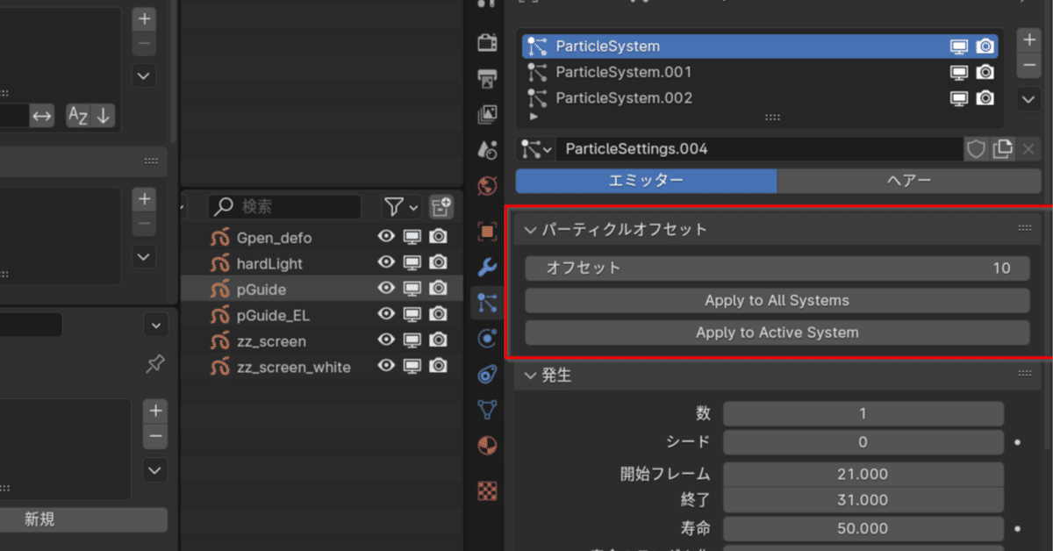
Task: Open the particle system specials dropdown
Action: [x=1028, y=99]
